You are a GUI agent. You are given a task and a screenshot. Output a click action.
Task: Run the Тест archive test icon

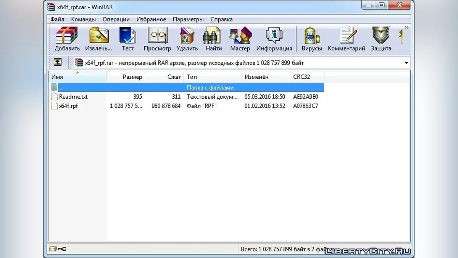pyautogui.click(x=127, y=36)
